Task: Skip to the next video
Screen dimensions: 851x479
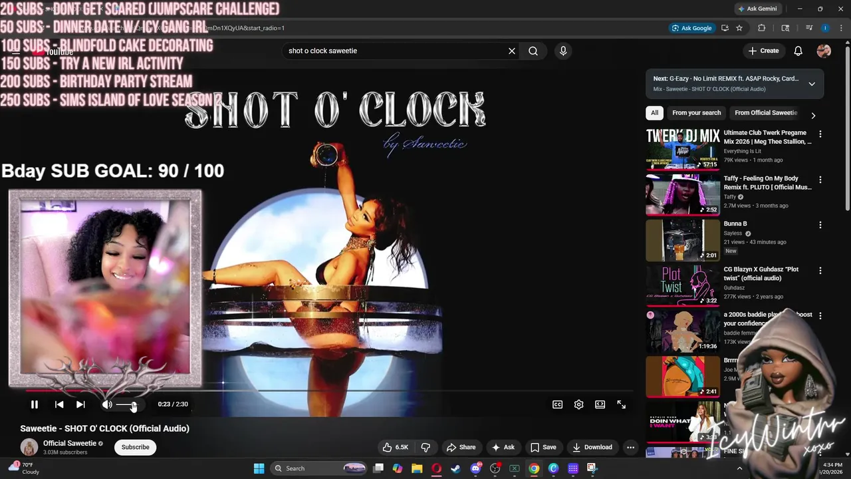Action: 80,404
